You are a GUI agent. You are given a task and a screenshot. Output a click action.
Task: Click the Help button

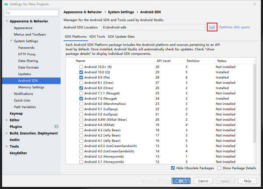pyautogui.click(x=247, y=181)
